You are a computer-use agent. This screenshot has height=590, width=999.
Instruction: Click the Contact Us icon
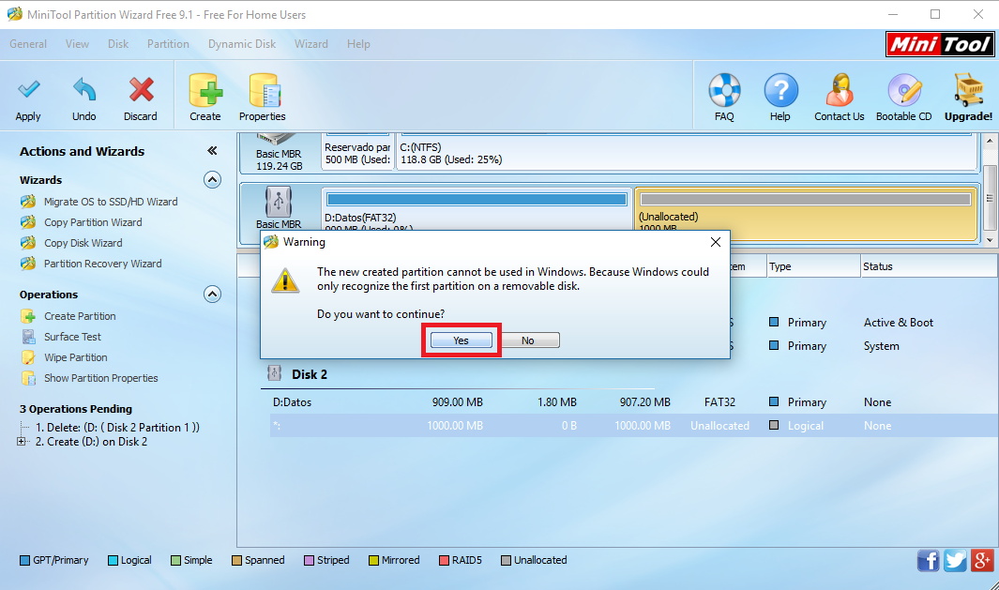click(x=840, y=90)
